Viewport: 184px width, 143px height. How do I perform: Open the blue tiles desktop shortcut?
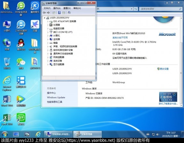pos(21,82)
